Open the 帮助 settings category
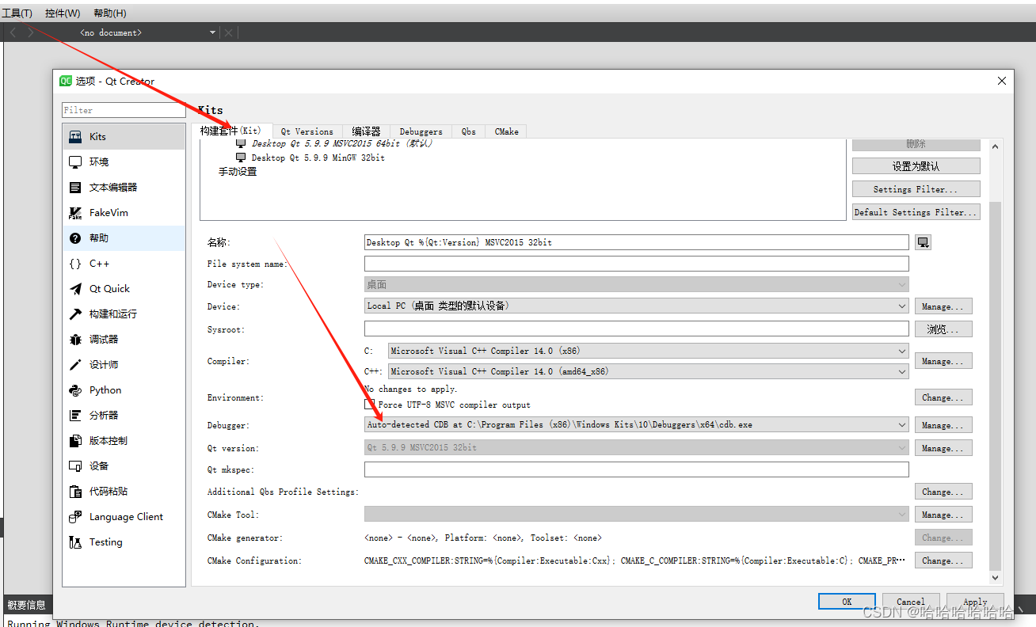Viewport: 1036px width, 627px height. click(124, 237)
